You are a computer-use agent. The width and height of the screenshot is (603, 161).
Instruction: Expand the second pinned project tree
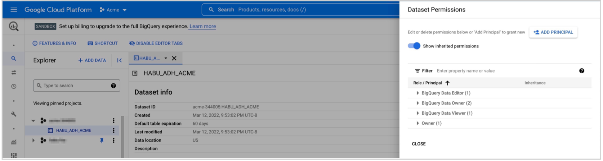pos(33,141)
